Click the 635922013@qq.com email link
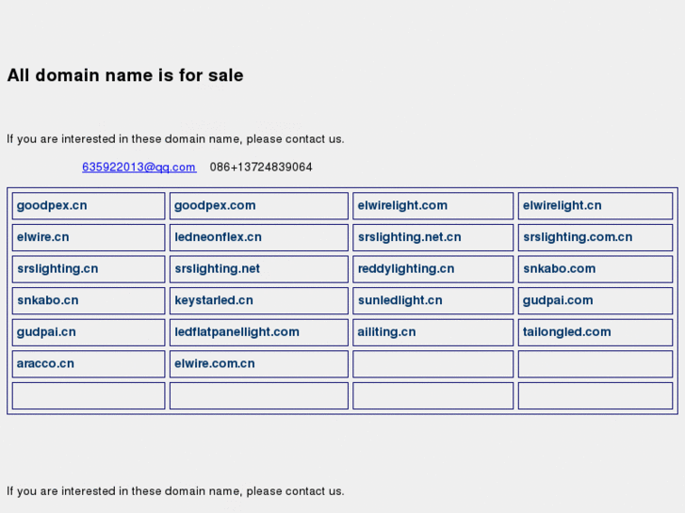Image resolution: width=685 pixels, height=513 pixels. click(x=139, y=168)
